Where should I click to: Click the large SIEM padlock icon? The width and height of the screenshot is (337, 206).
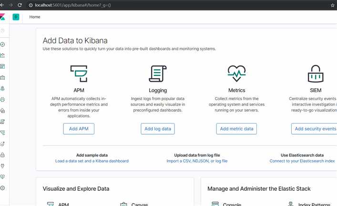point(316,74)
